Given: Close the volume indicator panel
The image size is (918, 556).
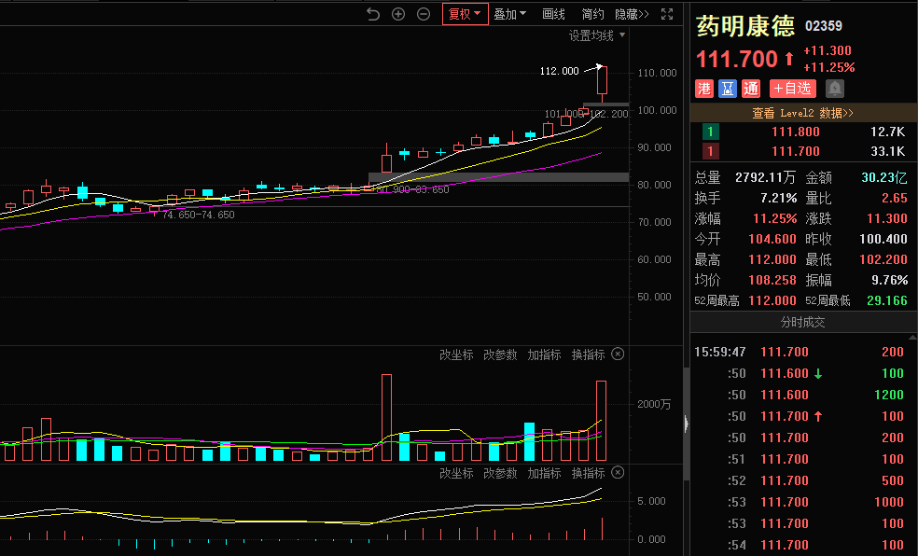Looking at the screenshot, I should (618, 354).
